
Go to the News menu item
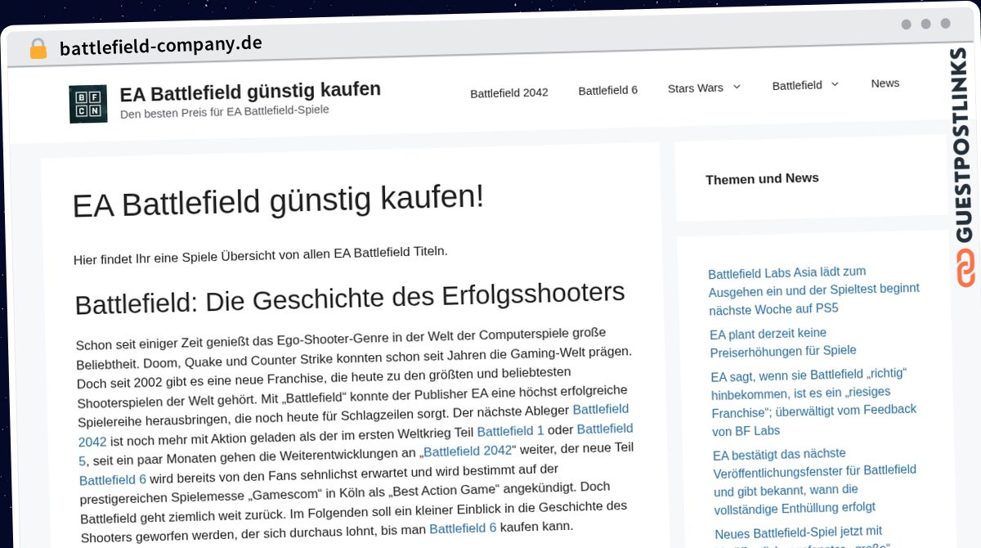click(x=885, y=83)
